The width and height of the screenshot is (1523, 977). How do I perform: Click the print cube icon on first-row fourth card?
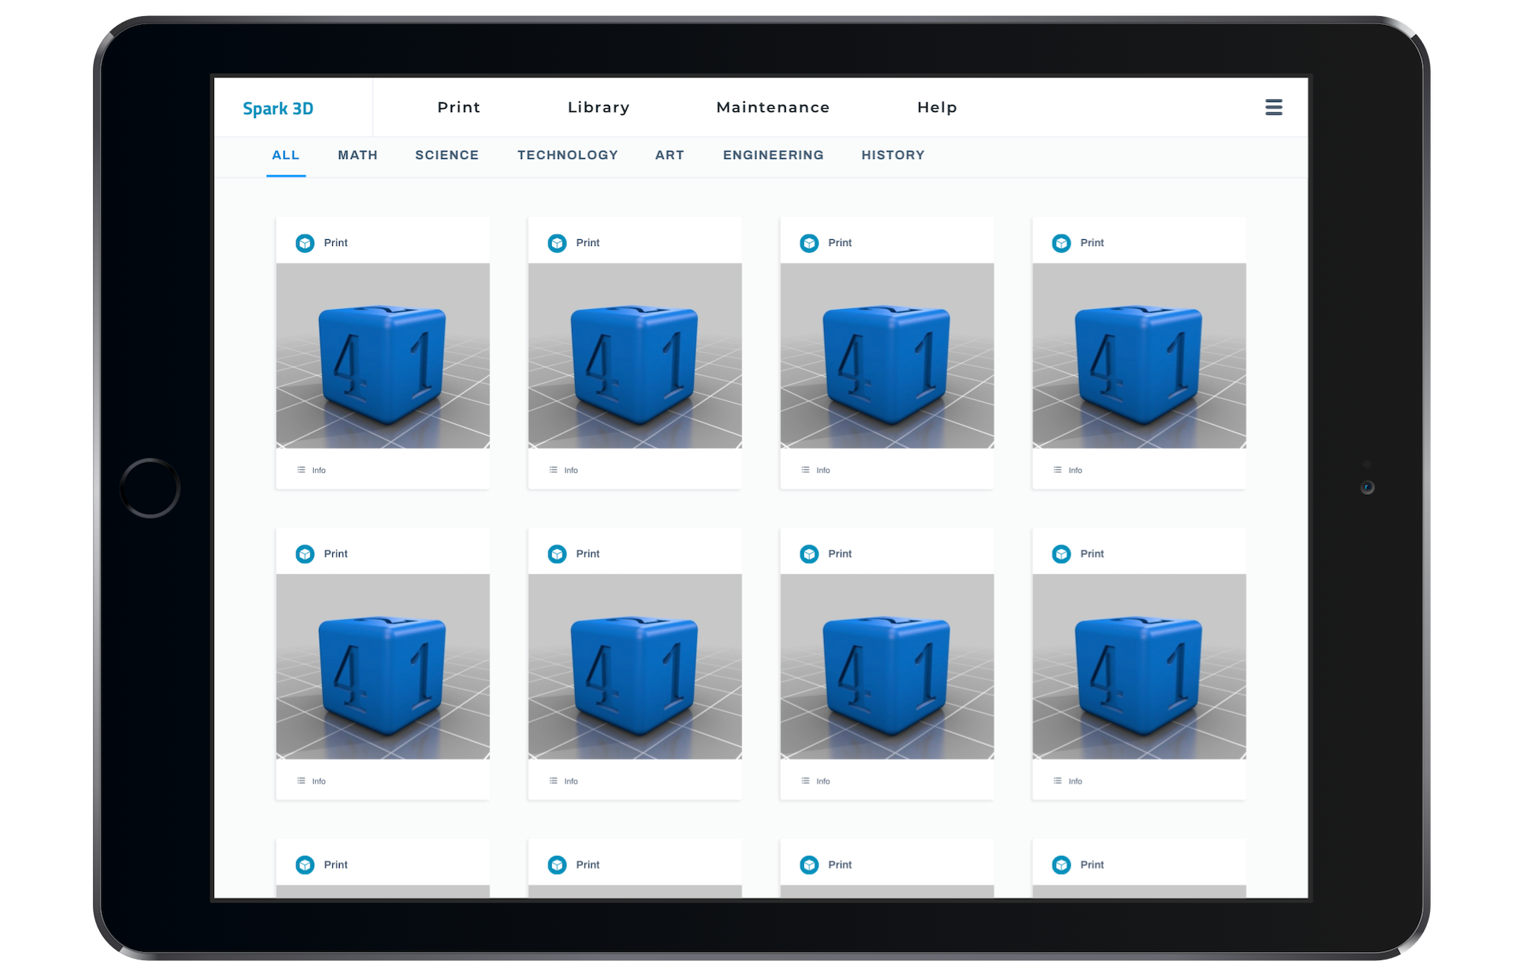(1061, 243)
